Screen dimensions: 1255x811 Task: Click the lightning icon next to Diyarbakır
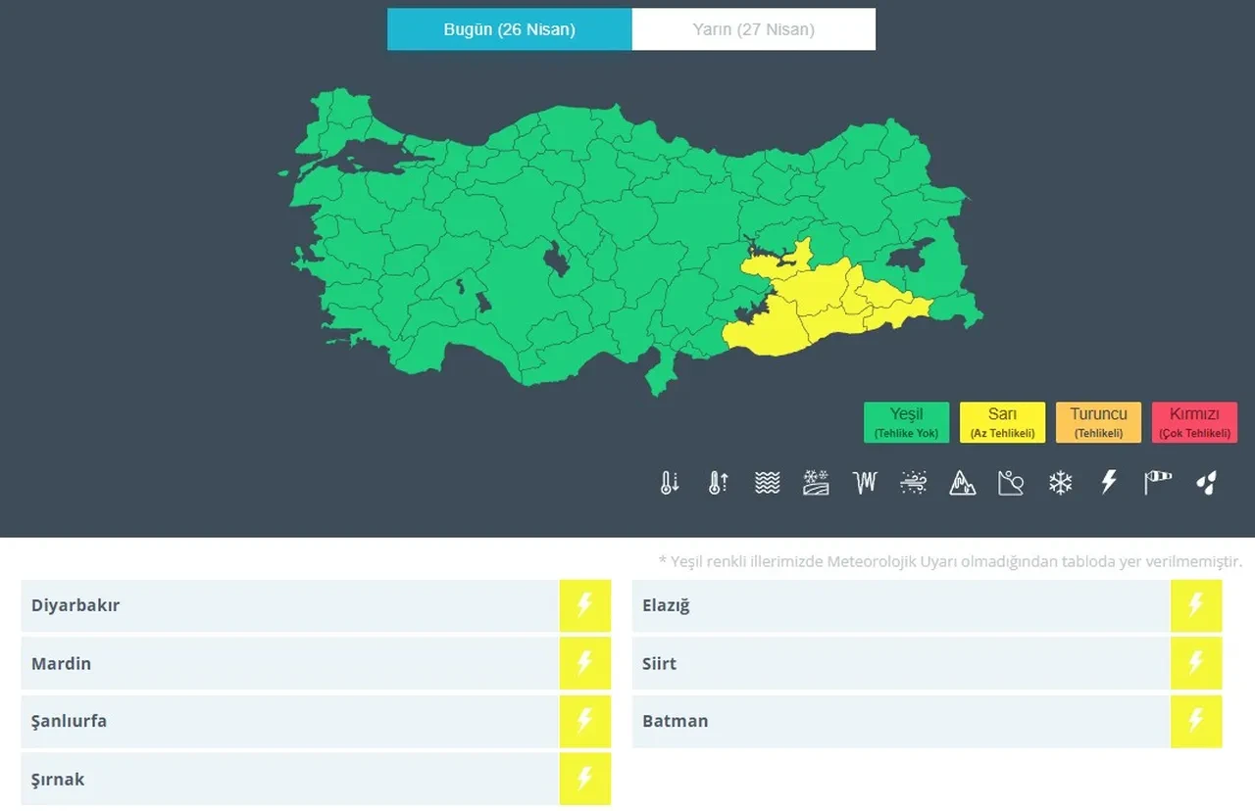[585, 605]
